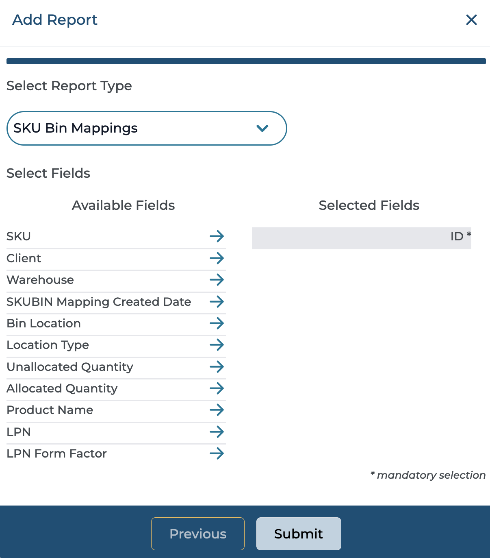Add LPN Form Factor with arrow
The height and width of the screenshot is (558, 490).
(217, 453)
